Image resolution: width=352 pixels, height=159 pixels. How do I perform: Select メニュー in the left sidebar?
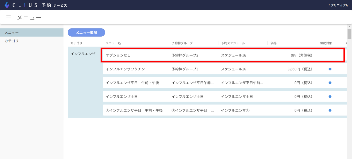(32, 33)
